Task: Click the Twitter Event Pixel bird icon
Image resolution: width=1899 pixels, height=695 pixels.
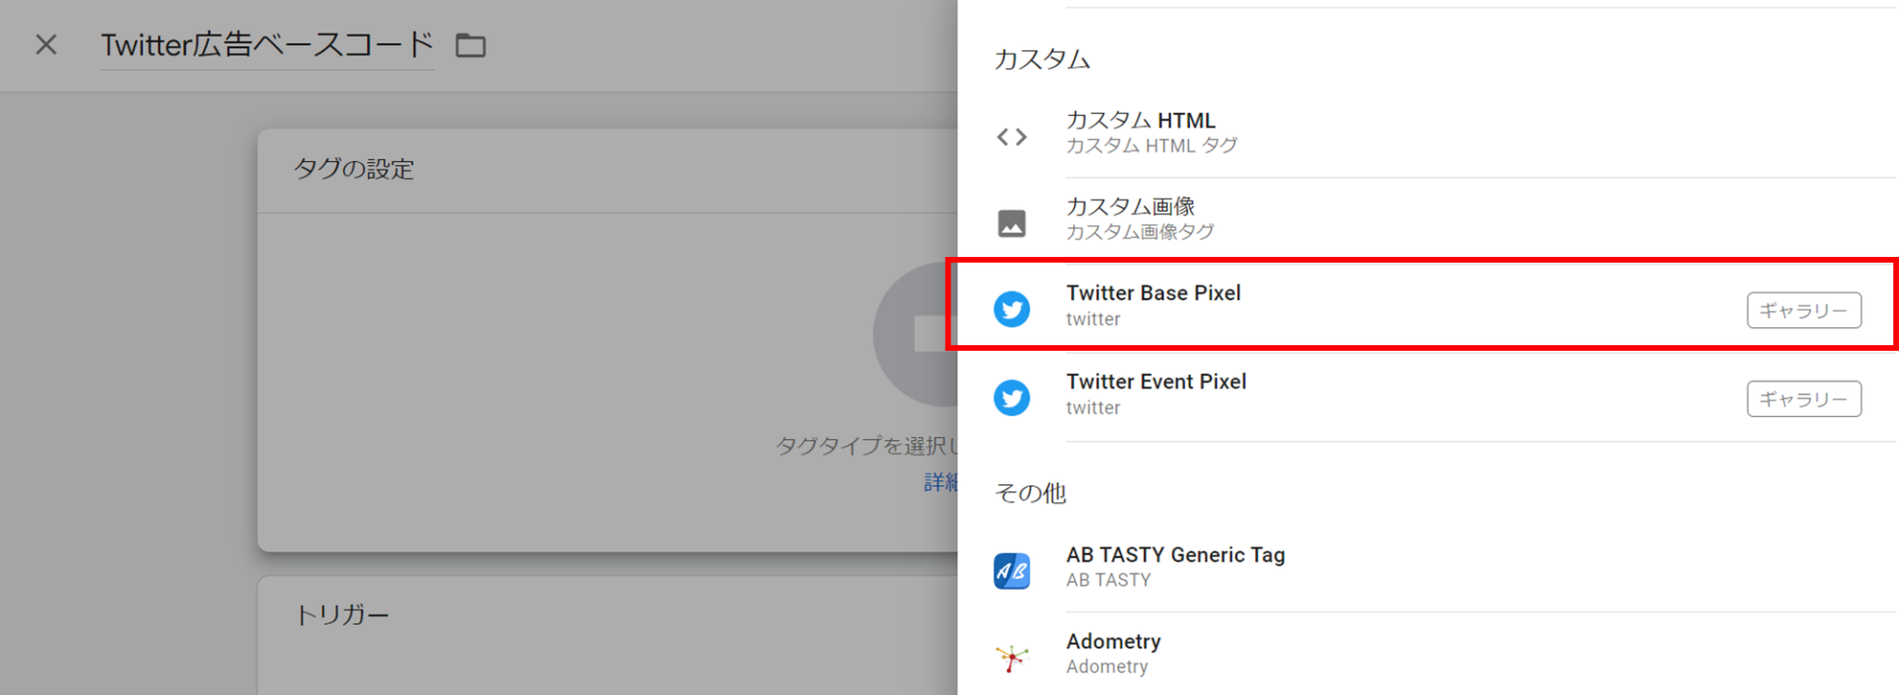Action: pos(1011,397)
